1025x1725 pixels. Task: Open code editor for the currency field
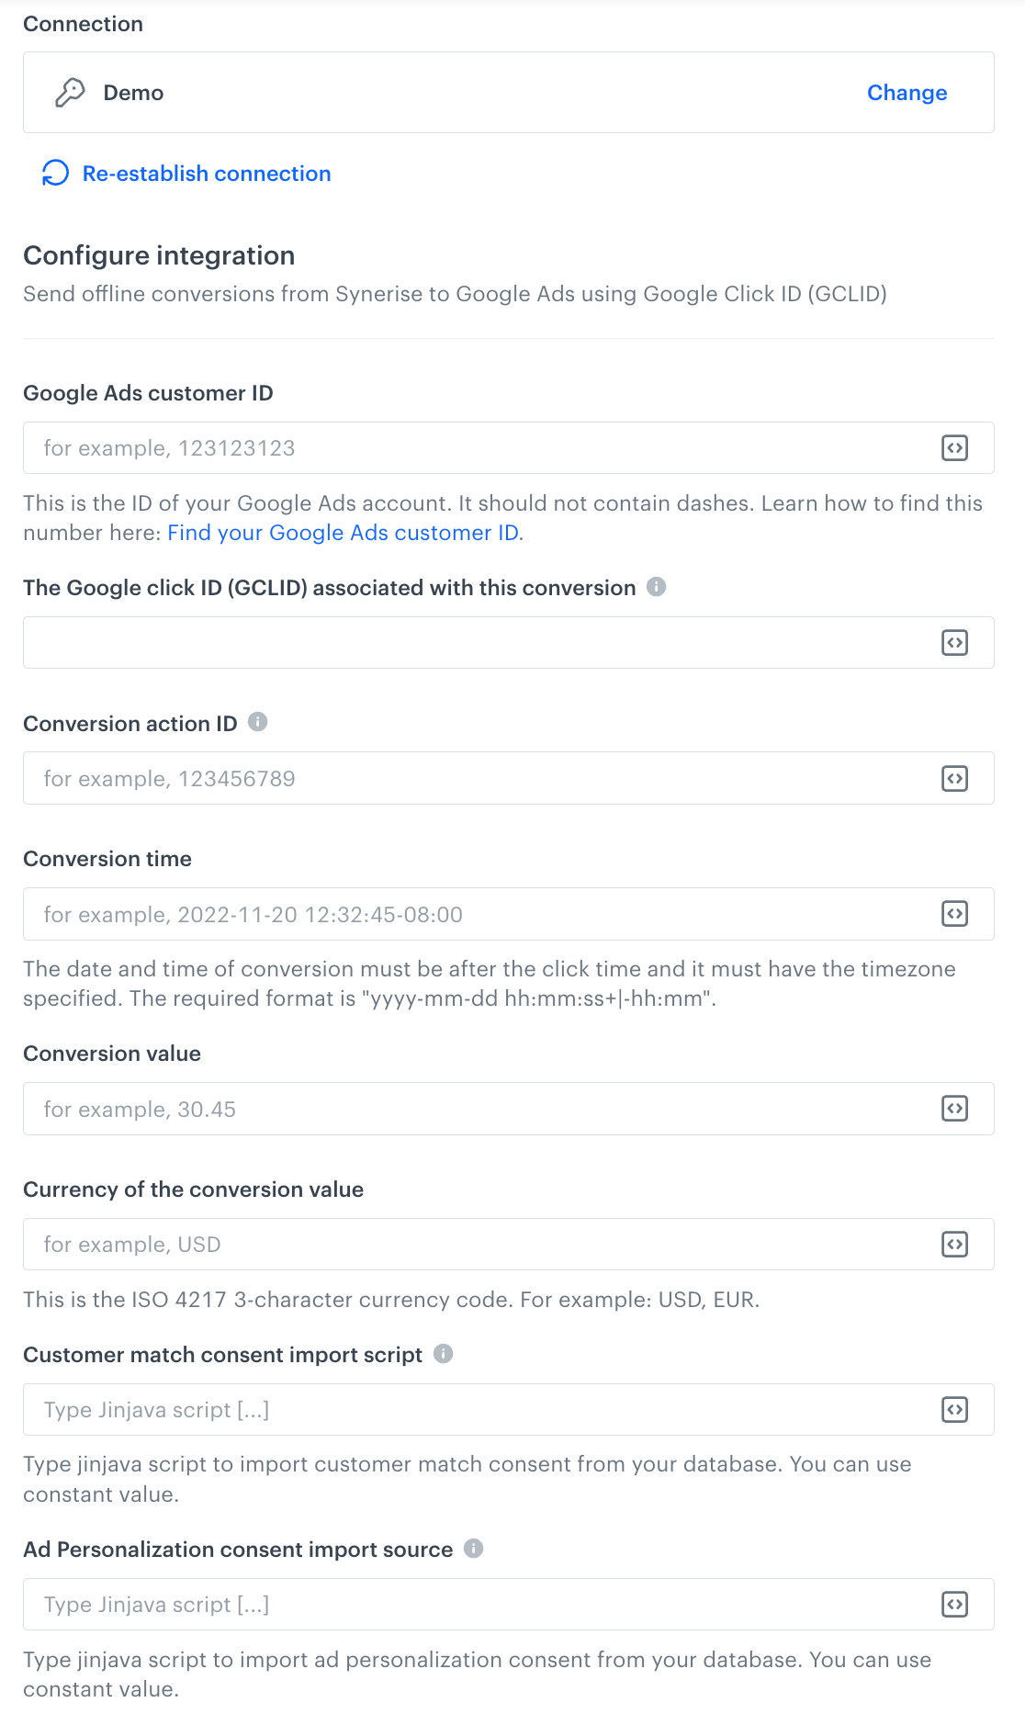pyautogui.click(x=955, y=1245)
